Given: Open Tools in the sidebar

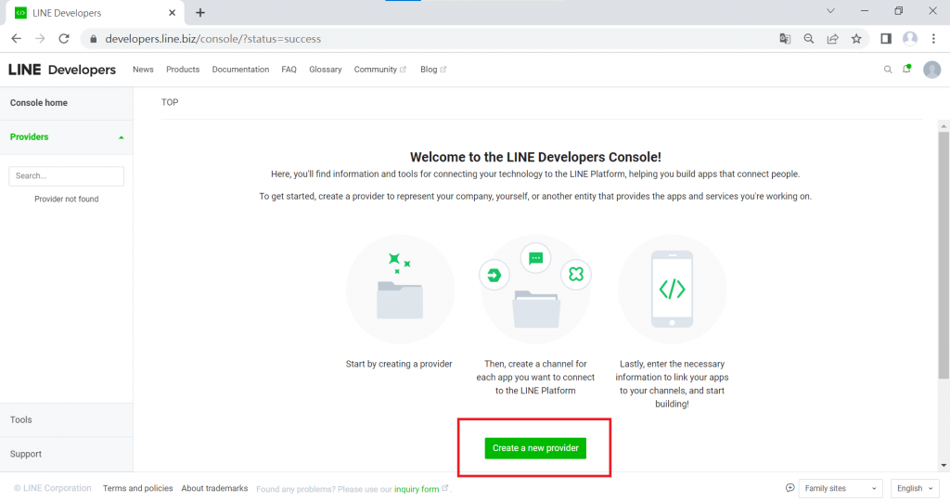Looking at the screenshot, I should coord(66,419).
